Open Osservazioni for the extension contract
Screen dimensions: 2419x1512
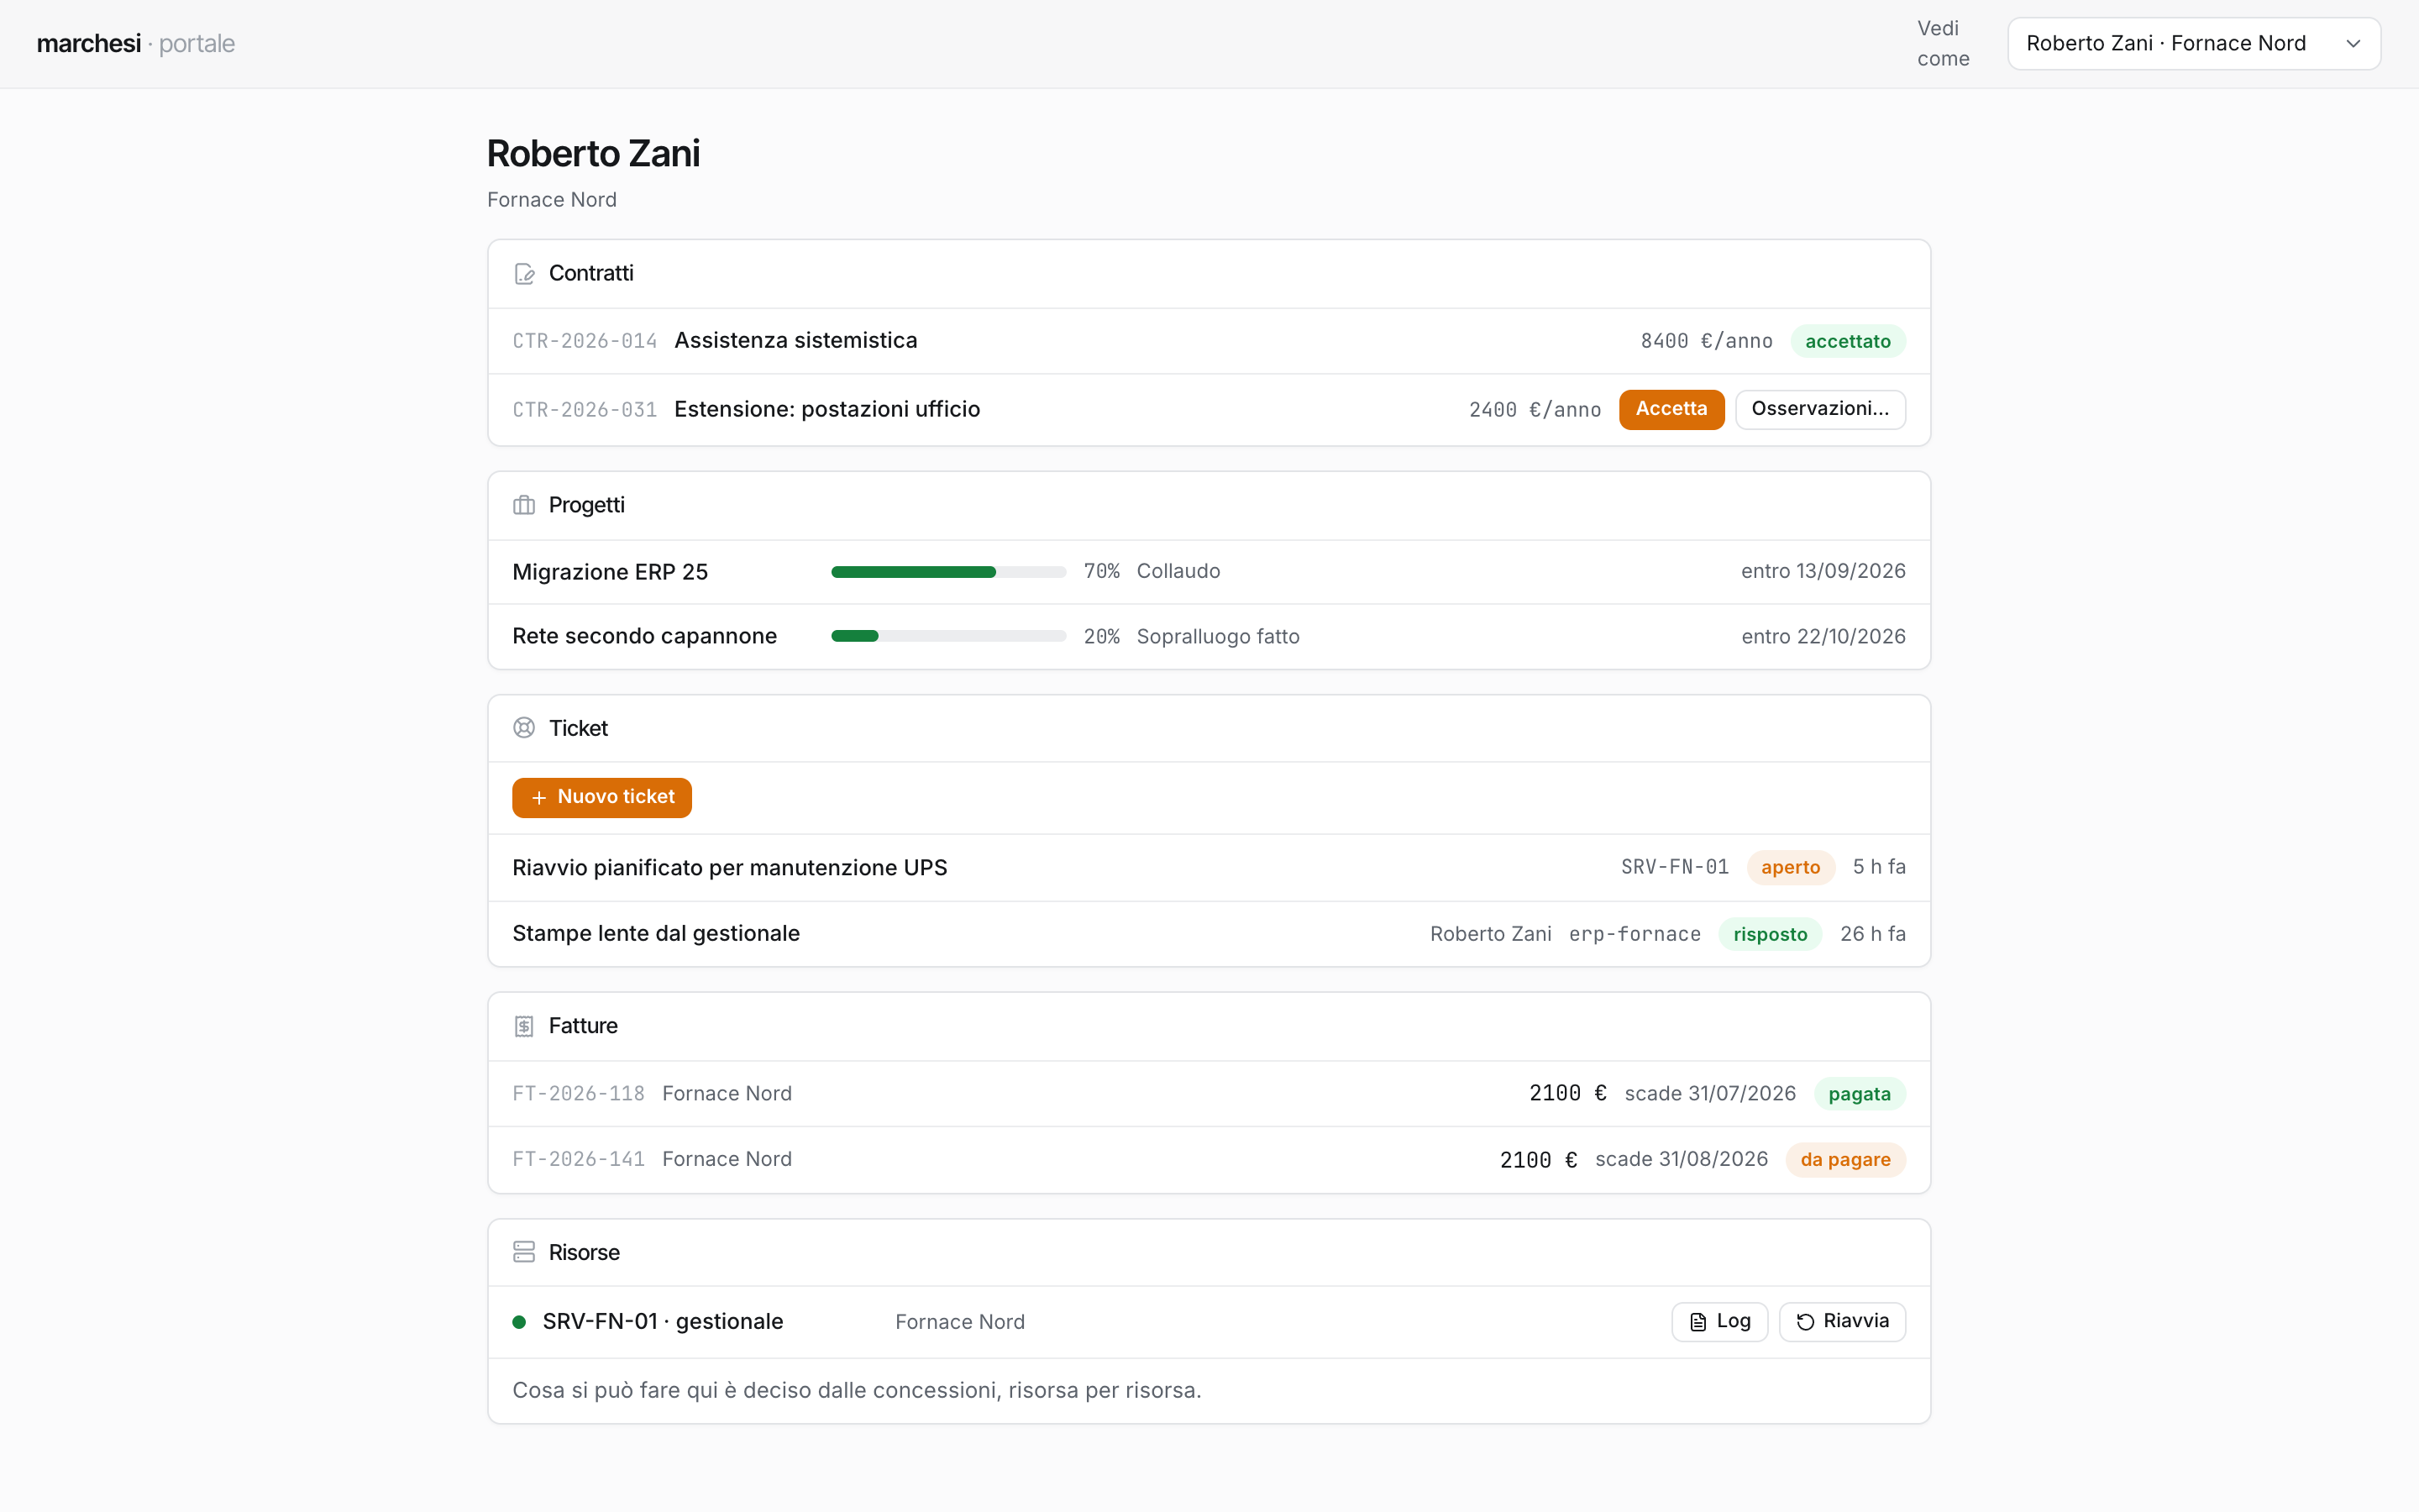(x=1820, y=409)
